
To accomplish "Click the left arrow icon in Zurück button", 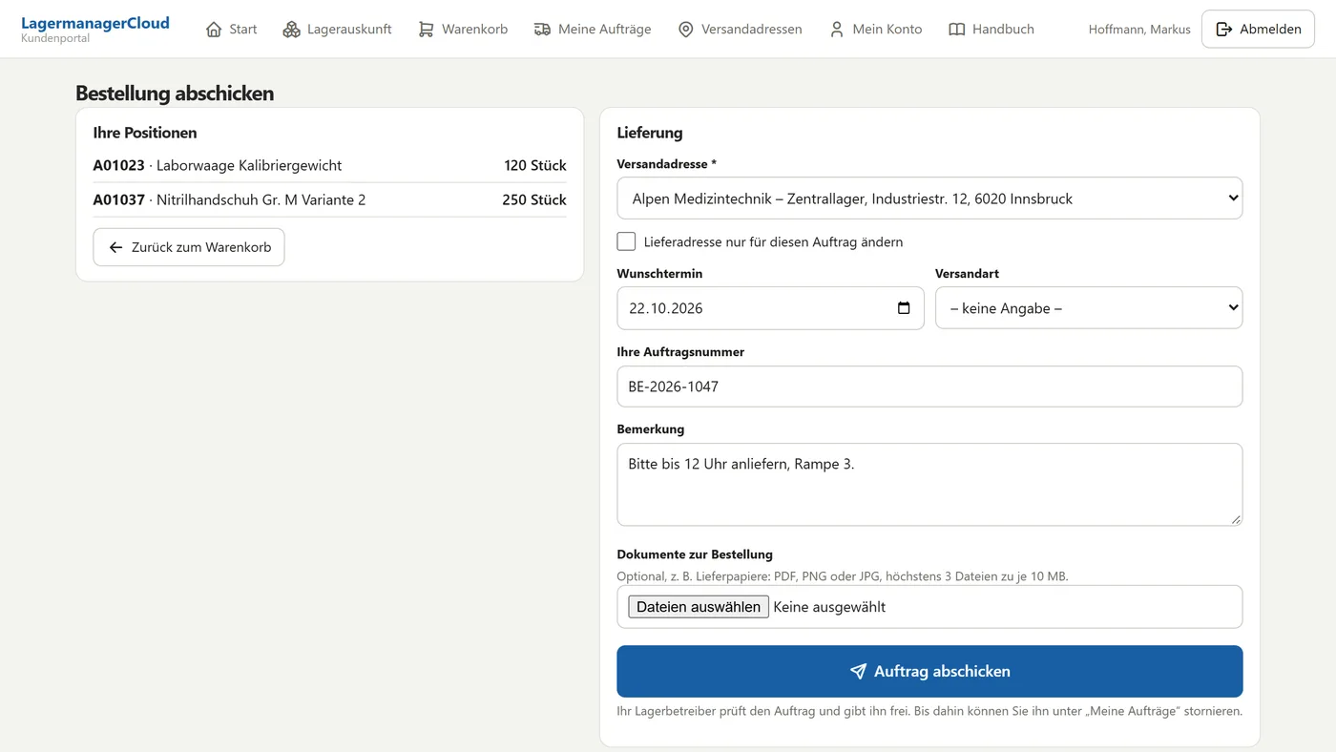I will tap(115, 247).
